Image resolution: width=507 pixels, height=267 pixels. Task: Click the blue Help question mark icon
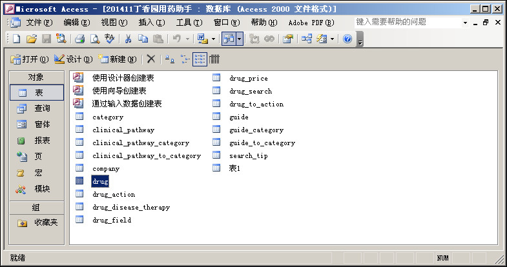click(347, 39)
